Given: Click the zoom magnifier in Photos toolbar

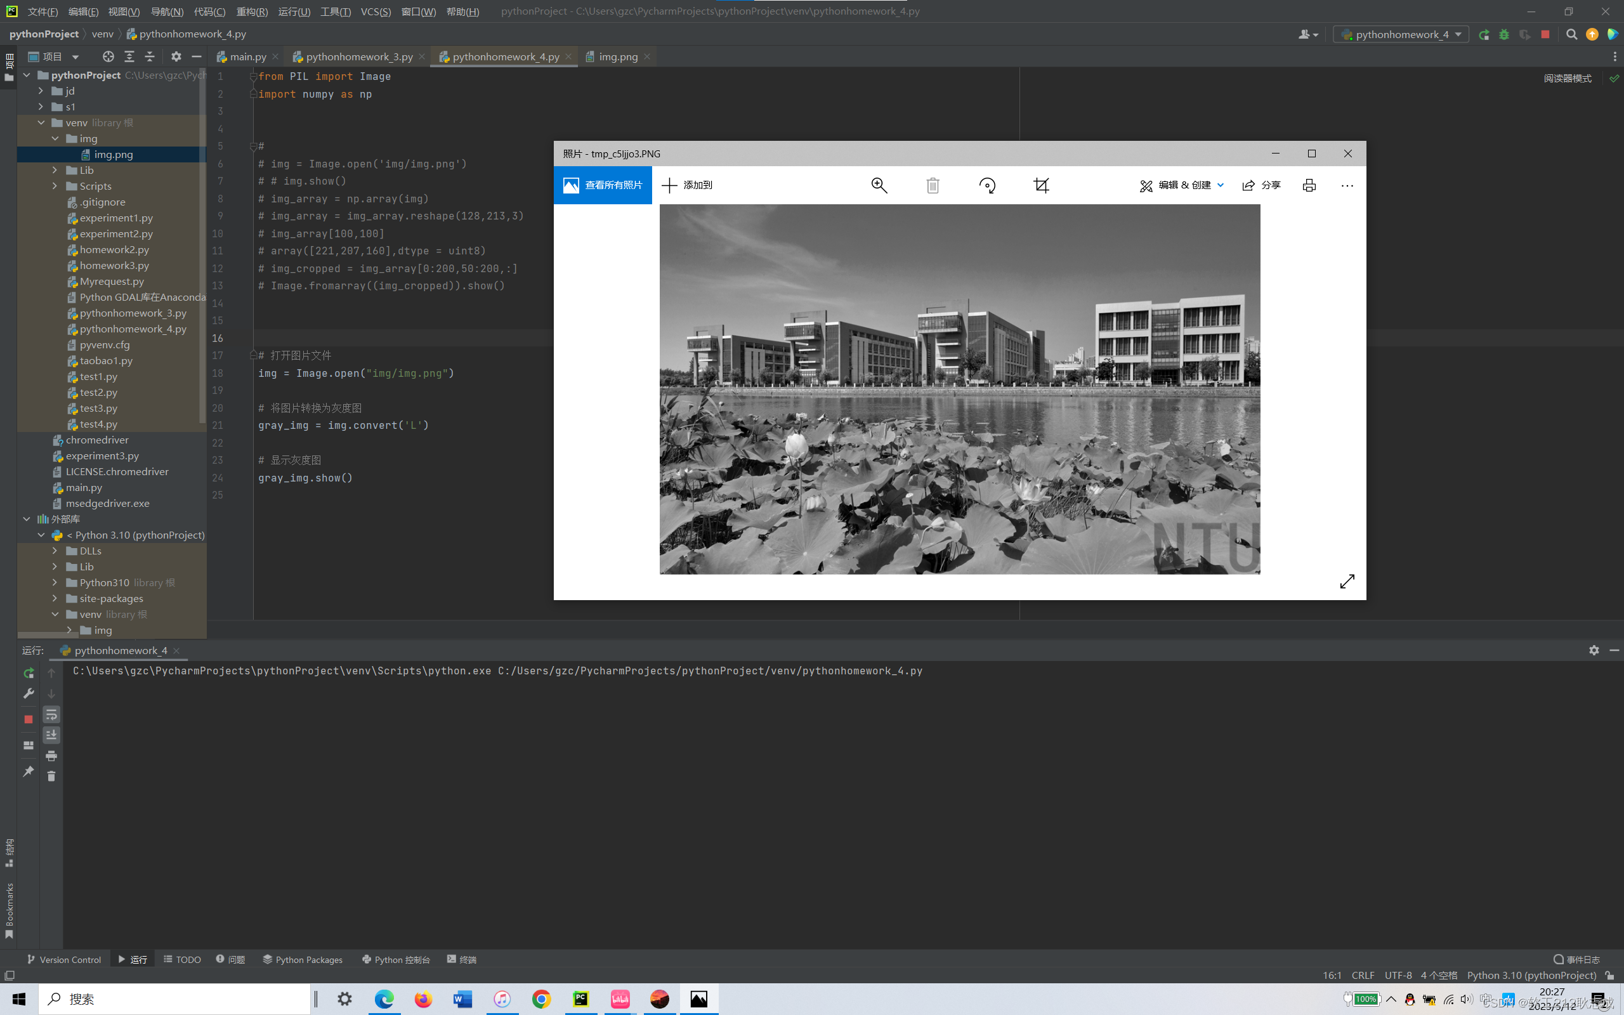Looking at the screenshot, I should pos(879,185).
